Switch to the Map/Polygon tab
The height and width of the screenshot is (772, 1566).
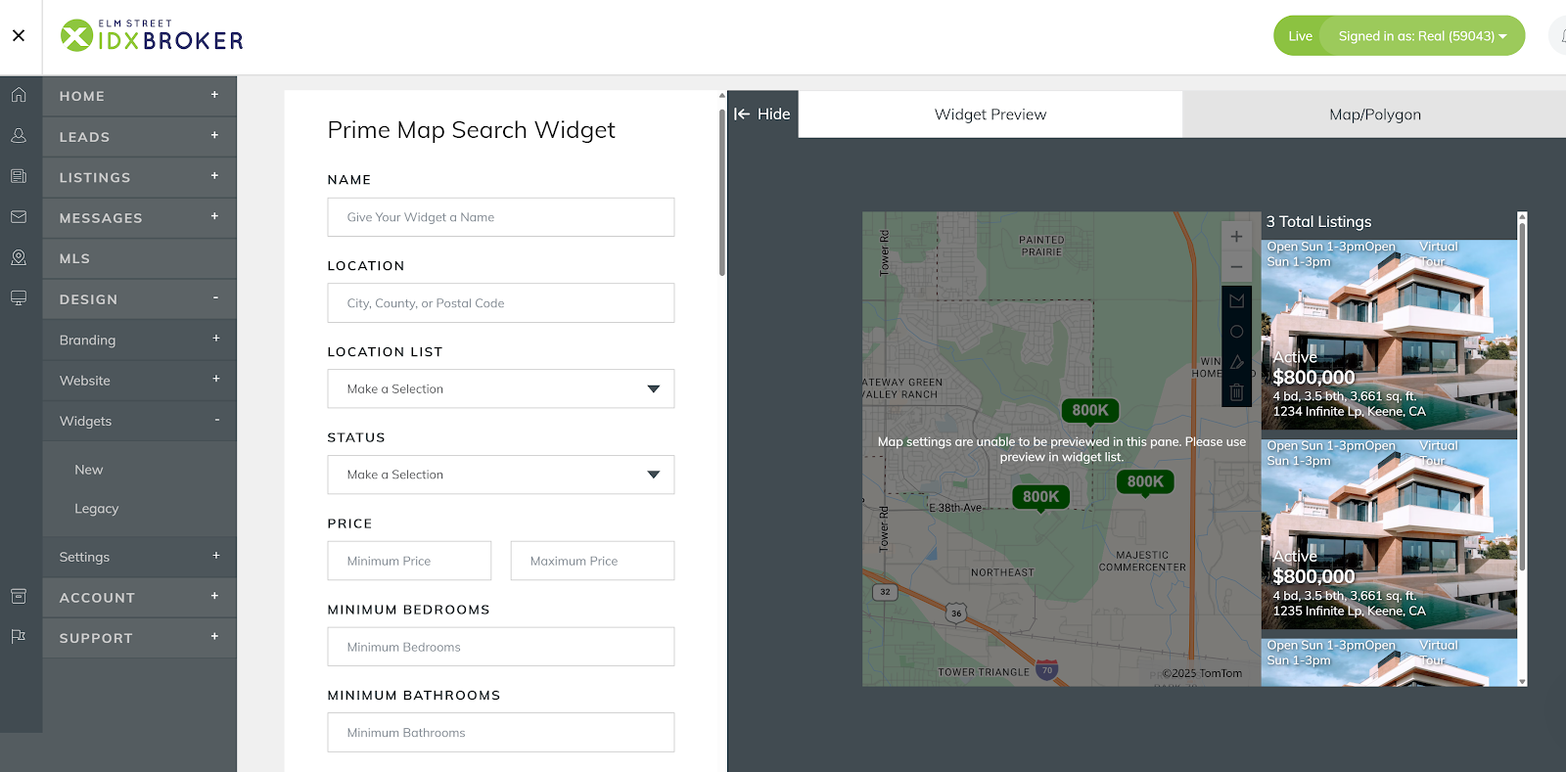coord(1374,114)
